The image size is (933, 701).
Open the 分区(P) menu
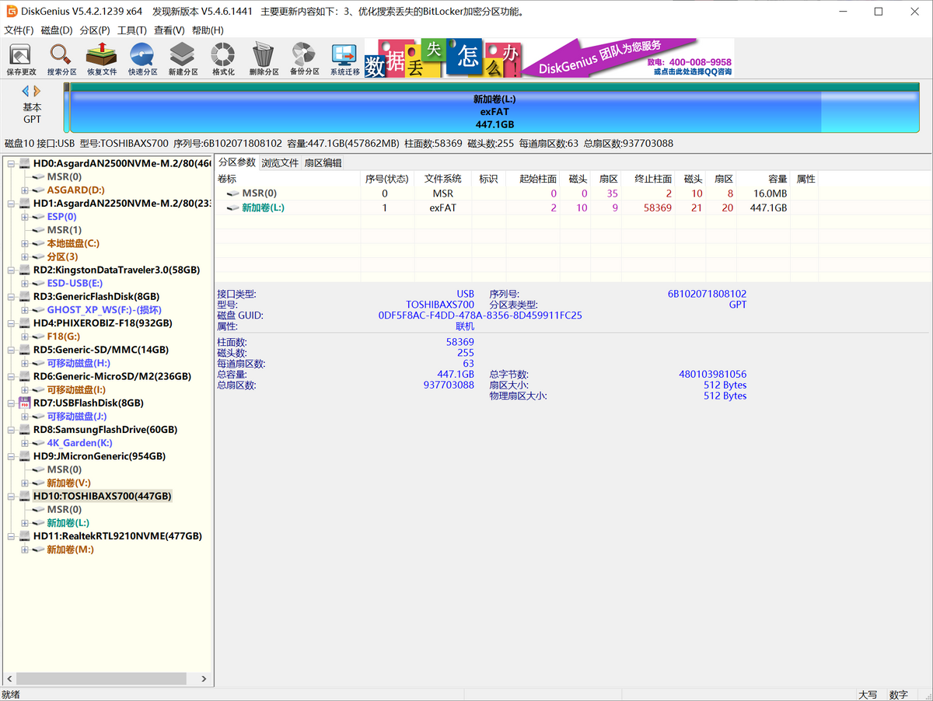click(95, 30)
